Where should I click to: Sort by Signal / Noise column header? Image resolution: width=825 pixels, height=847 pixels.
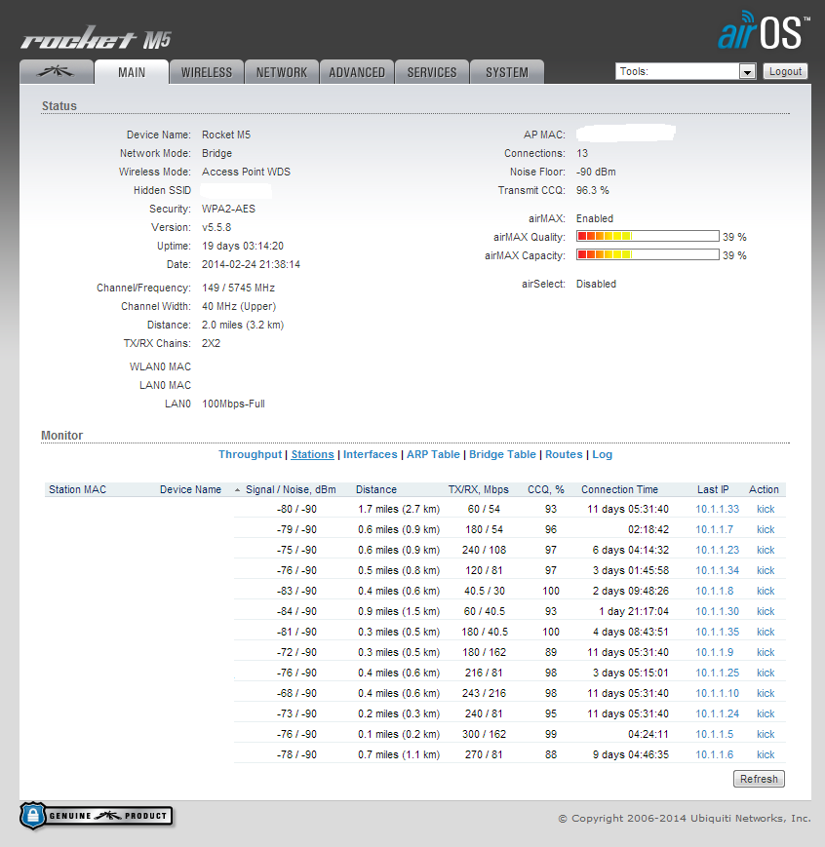coord(291,489)
